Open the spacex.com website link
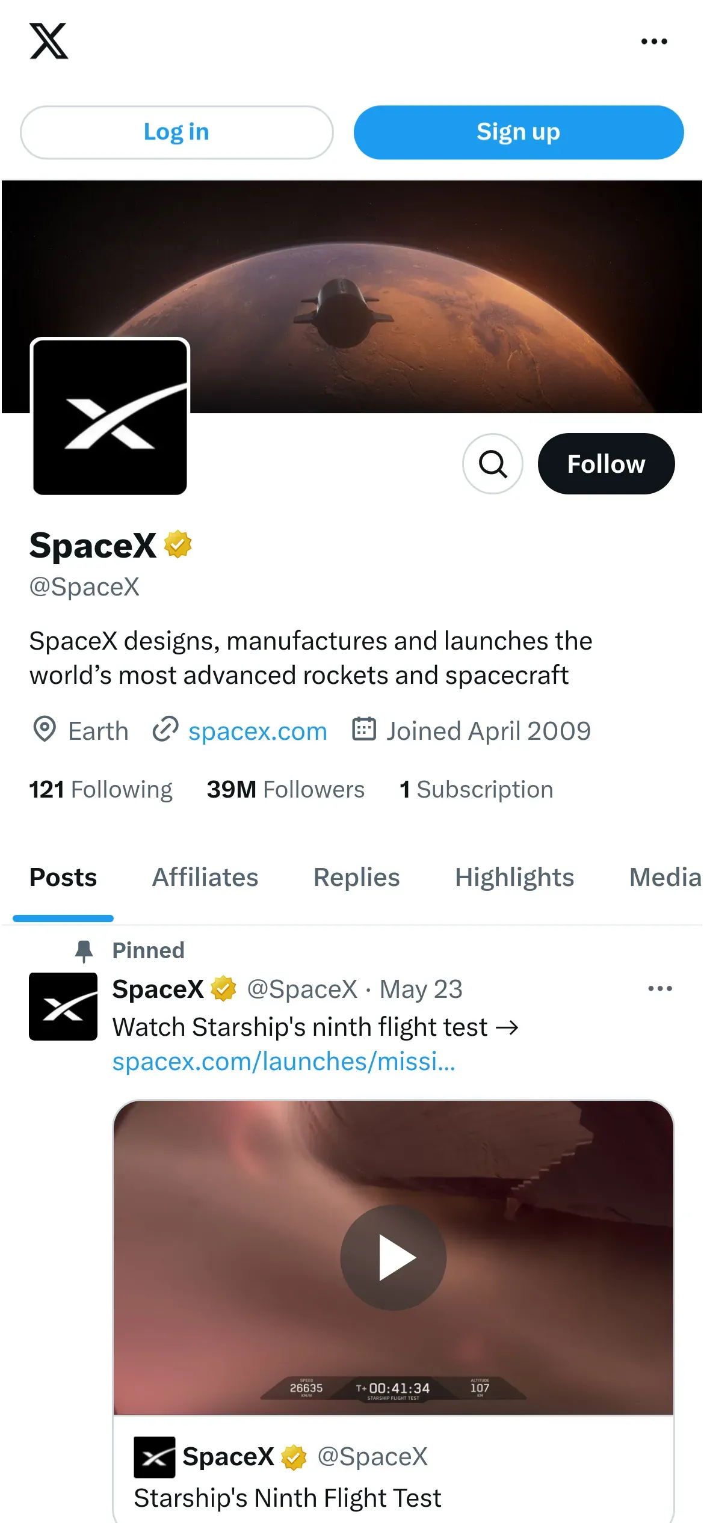Image resolution: width=704 pixels, height=1523 pixels. (x=258, y=731)
